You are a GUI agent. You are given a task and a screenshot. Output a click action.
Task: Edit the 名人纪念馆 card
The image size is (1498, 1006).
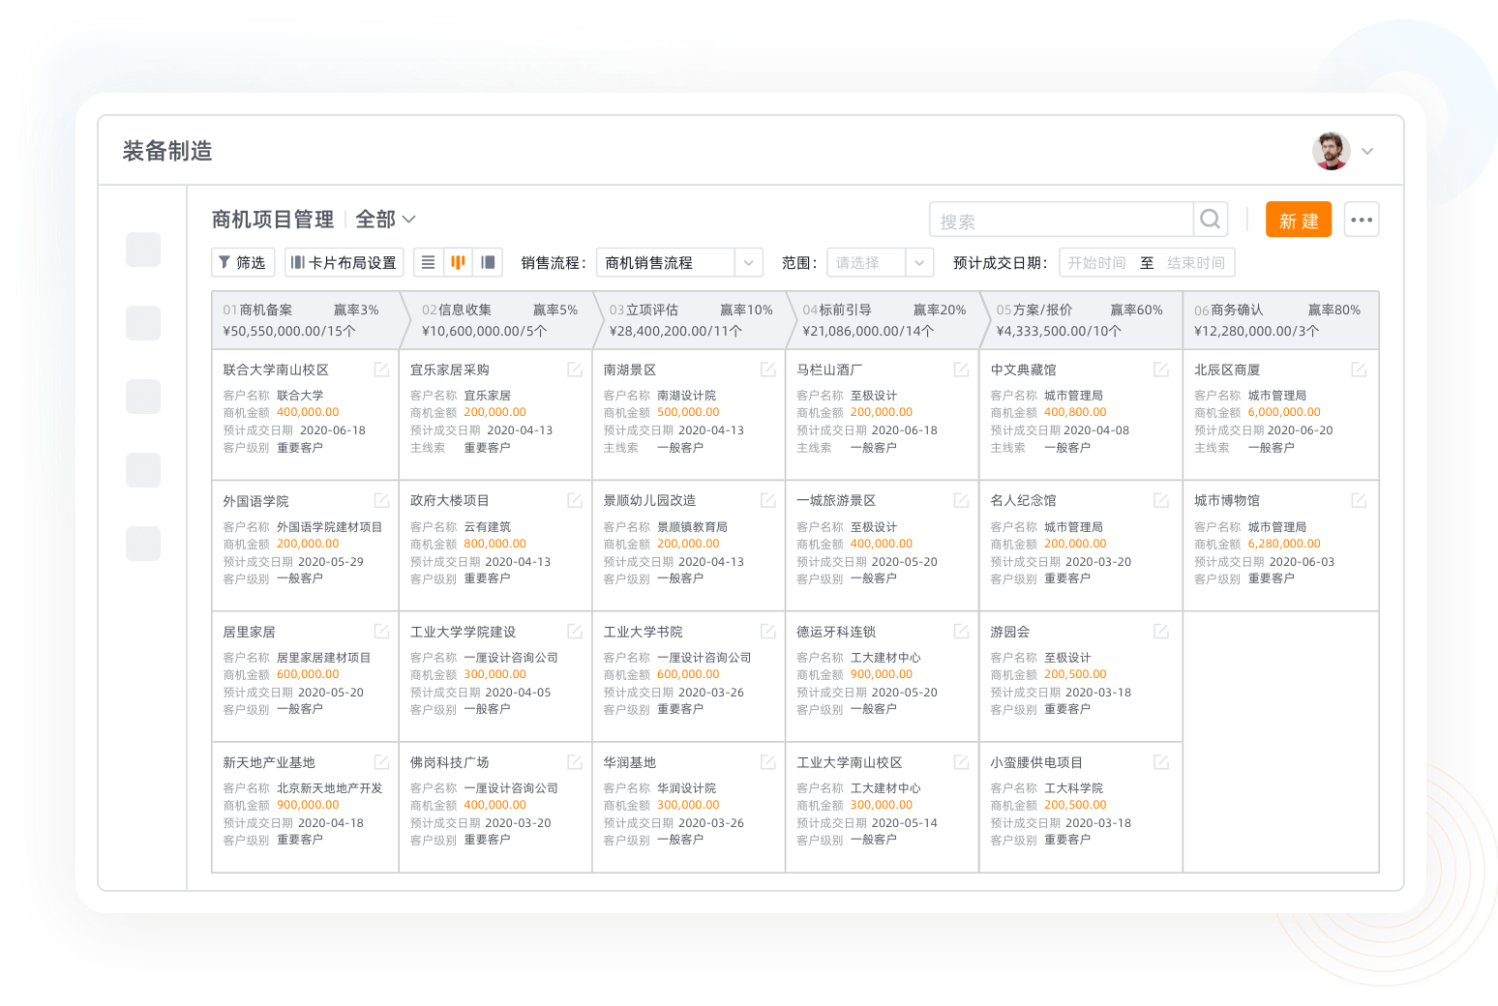click(1161, 500)
